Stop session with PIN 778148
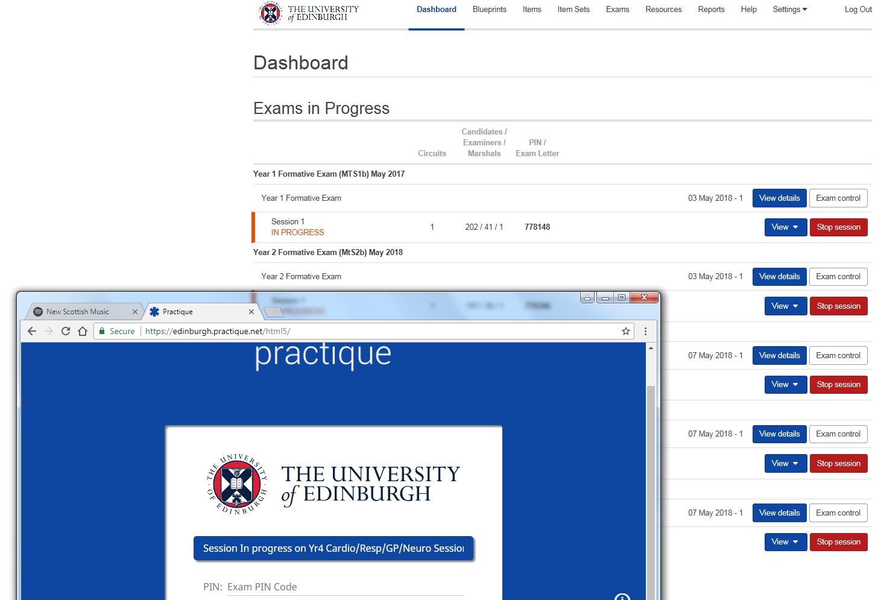This screenshot has height=600, width=878. tap(839, 227)
